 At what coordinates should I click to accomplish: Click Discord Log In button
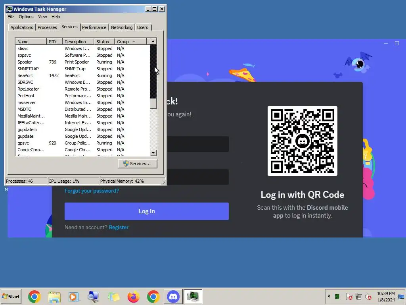(147, 211)
